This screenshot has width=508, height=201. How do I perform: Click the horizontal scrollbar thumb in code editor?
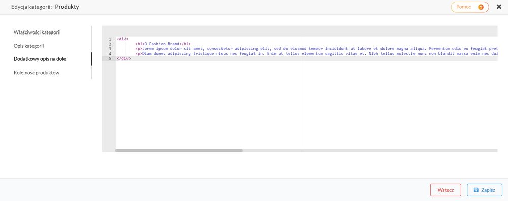(179, 151)
